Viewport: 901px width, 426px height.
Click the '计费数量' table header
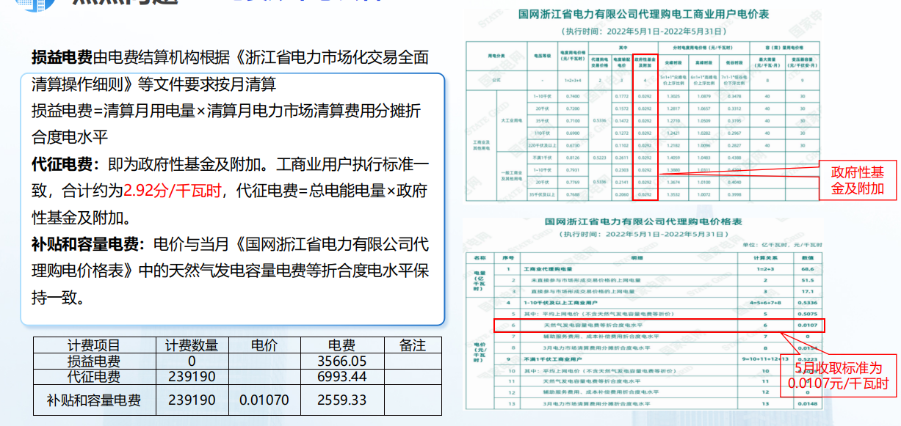[192, 345]
